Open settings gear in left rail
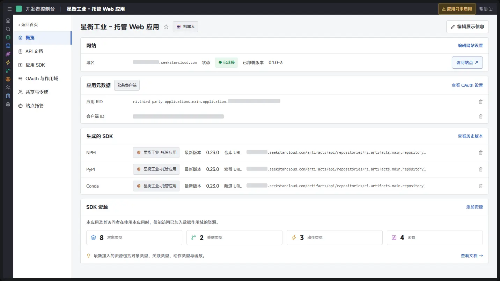The height and width of the screenshot is (281, 500). [x=8, y=104]
